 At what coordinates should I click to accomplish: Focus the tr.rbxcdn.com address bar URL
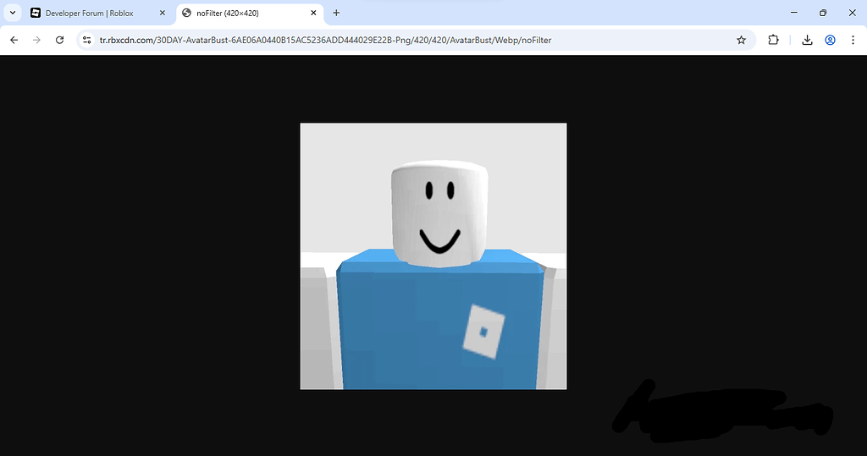(325, 40)
